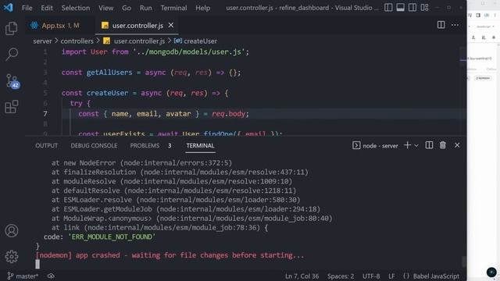Viewport: 500px width, 281px height.
Task: Click Ln 7, Col 36 status item
Action: click(x=302, y=276)
